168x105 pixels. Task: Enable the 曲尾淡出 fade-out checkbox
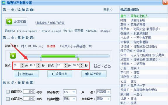click(8, 99)
